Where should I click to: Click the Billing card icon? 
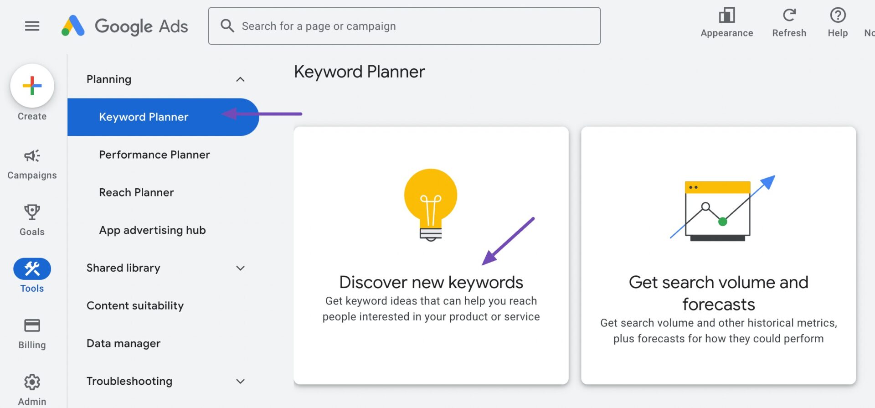(31, 325)
